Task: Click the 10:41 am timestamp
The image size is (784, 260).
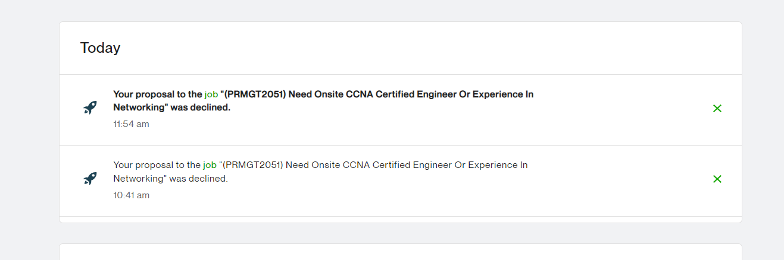Action: [x=131, y=195]
